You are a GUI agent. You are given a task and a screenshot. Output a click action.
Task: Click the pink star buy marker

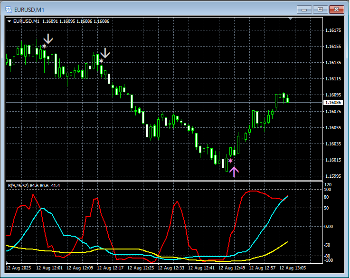click(230, 161)
